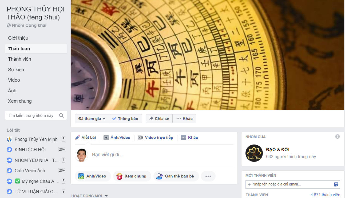Image resolution: width=345 pixels, height=198 pixels.
Task: Click the Ảnh/Video camera icon in composer tabs
Action: pos(106,138)
